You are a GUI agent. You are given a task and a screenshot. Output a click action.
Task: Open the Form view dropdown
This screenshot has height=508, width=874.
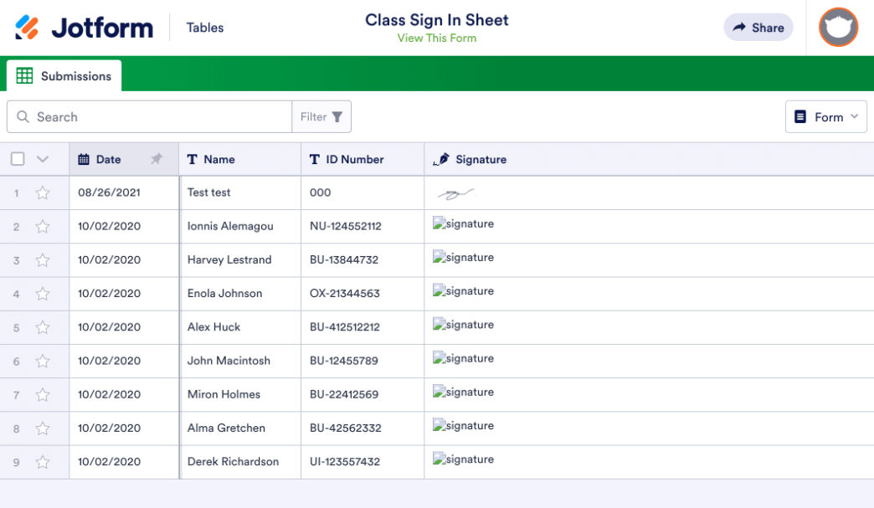[826, 116]
